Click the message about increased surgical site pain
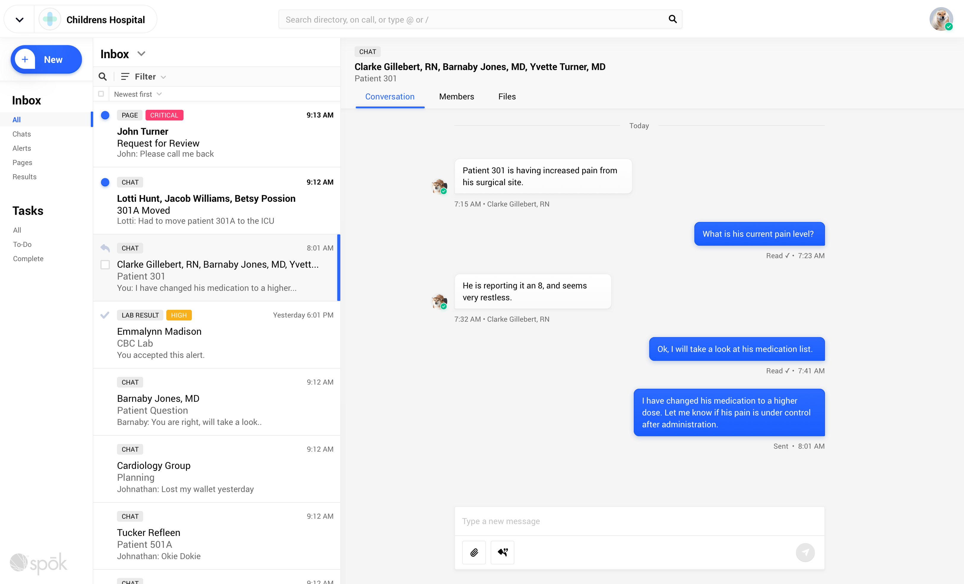Screen dimensions: 964x584 point(543,176)
